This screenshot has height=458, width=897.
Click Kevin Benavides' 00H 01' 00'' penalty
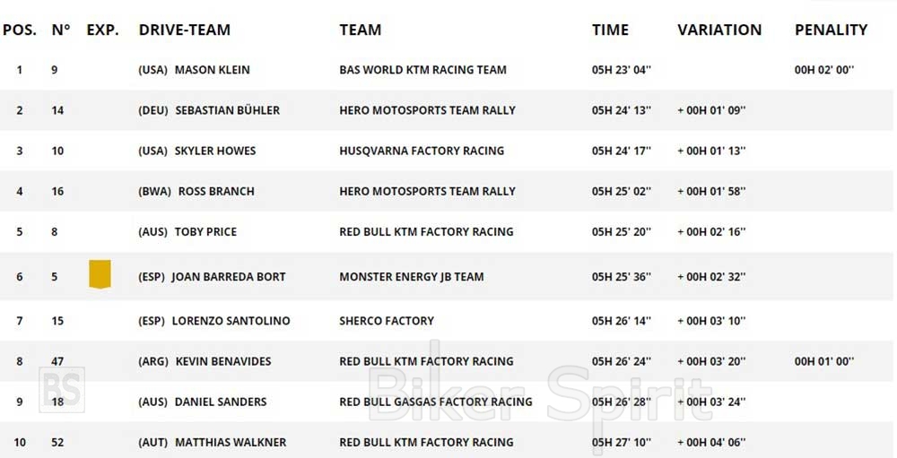[824, 361]
